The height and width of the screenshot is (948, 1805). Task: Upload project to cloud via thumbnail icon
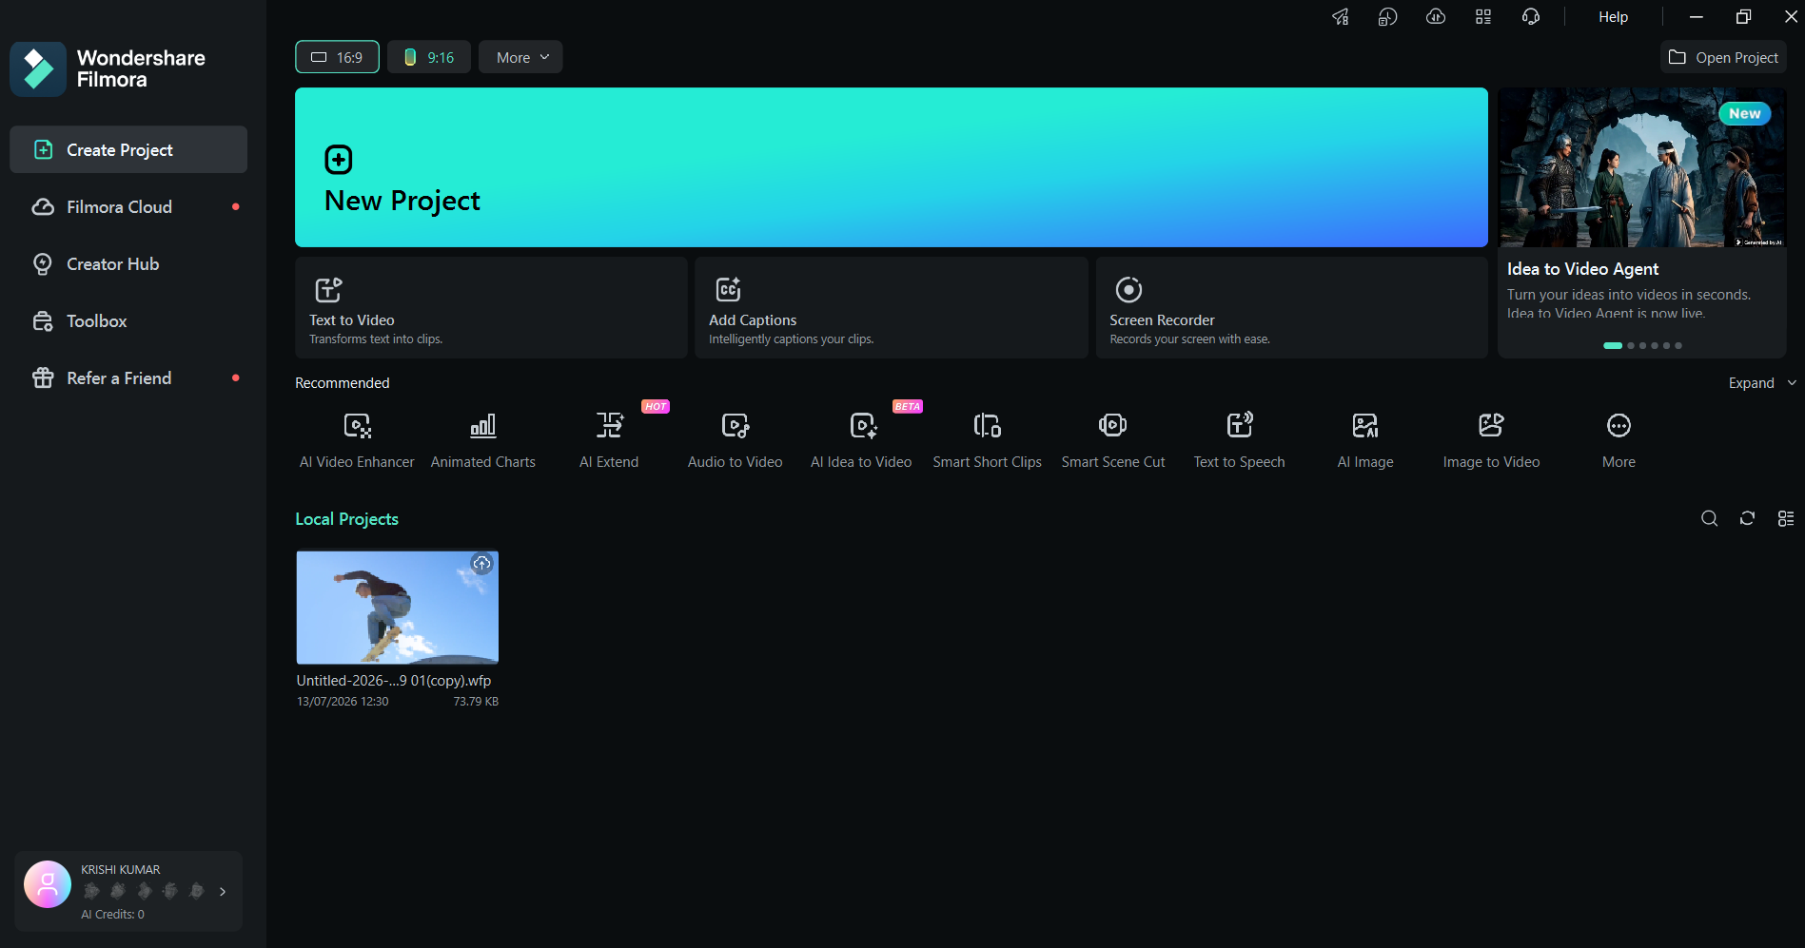coord(482,564)
